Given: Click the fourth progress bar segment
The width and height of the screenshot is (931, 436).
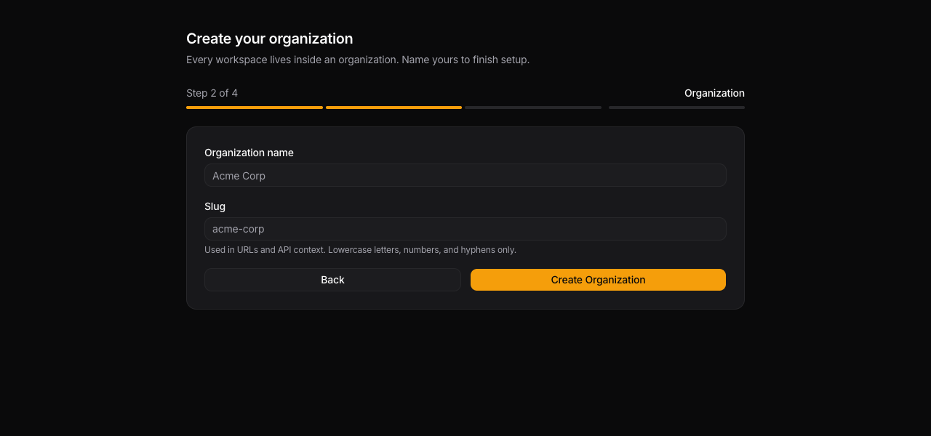Looking at the screenshot, I should (676, 108).
